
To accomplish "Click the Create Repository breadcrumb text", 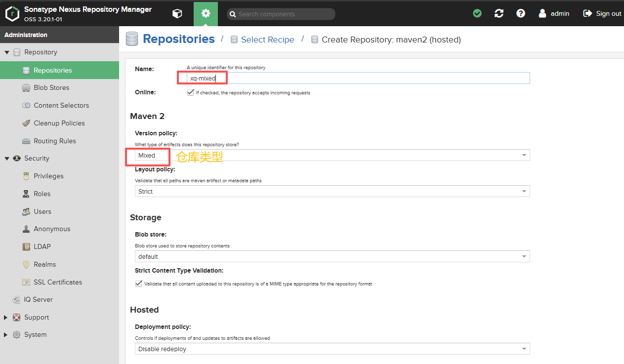I will (391, 40).
